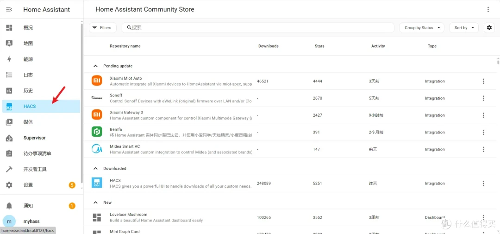Open the 设置 settings gear in sidebar

point(9,185)
